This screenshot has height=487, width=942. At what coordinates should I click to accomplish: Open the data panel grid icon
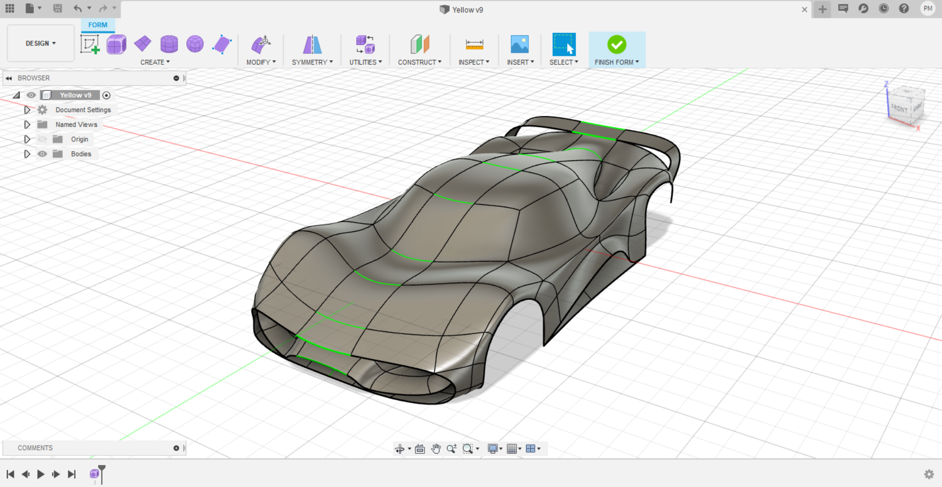click(x=10, y=8)
